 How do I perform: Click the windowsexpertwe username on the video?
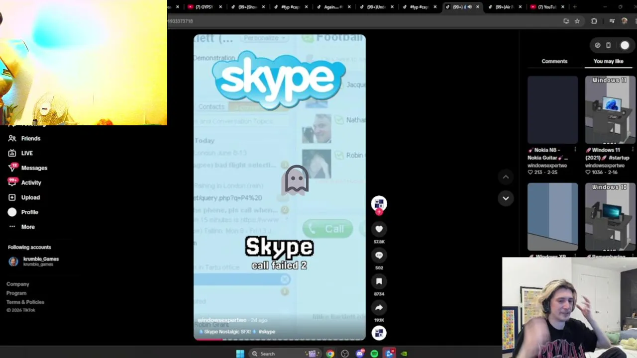point(222,320)
